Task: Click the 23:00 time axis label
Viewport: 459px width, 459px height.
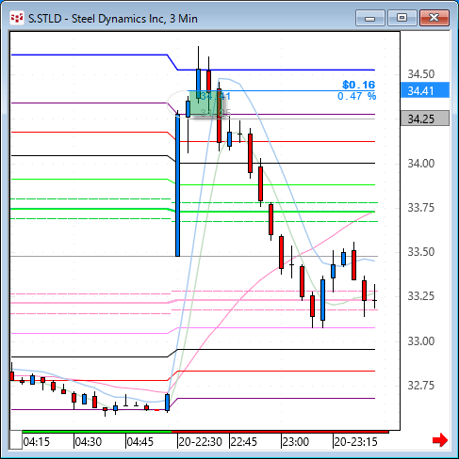Action: 296,442
